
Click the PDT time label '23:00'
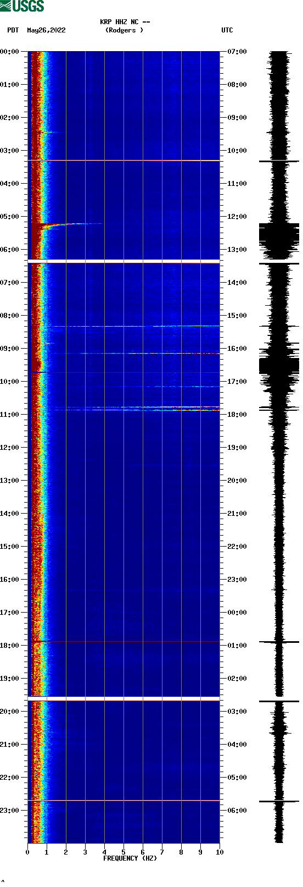10,811
